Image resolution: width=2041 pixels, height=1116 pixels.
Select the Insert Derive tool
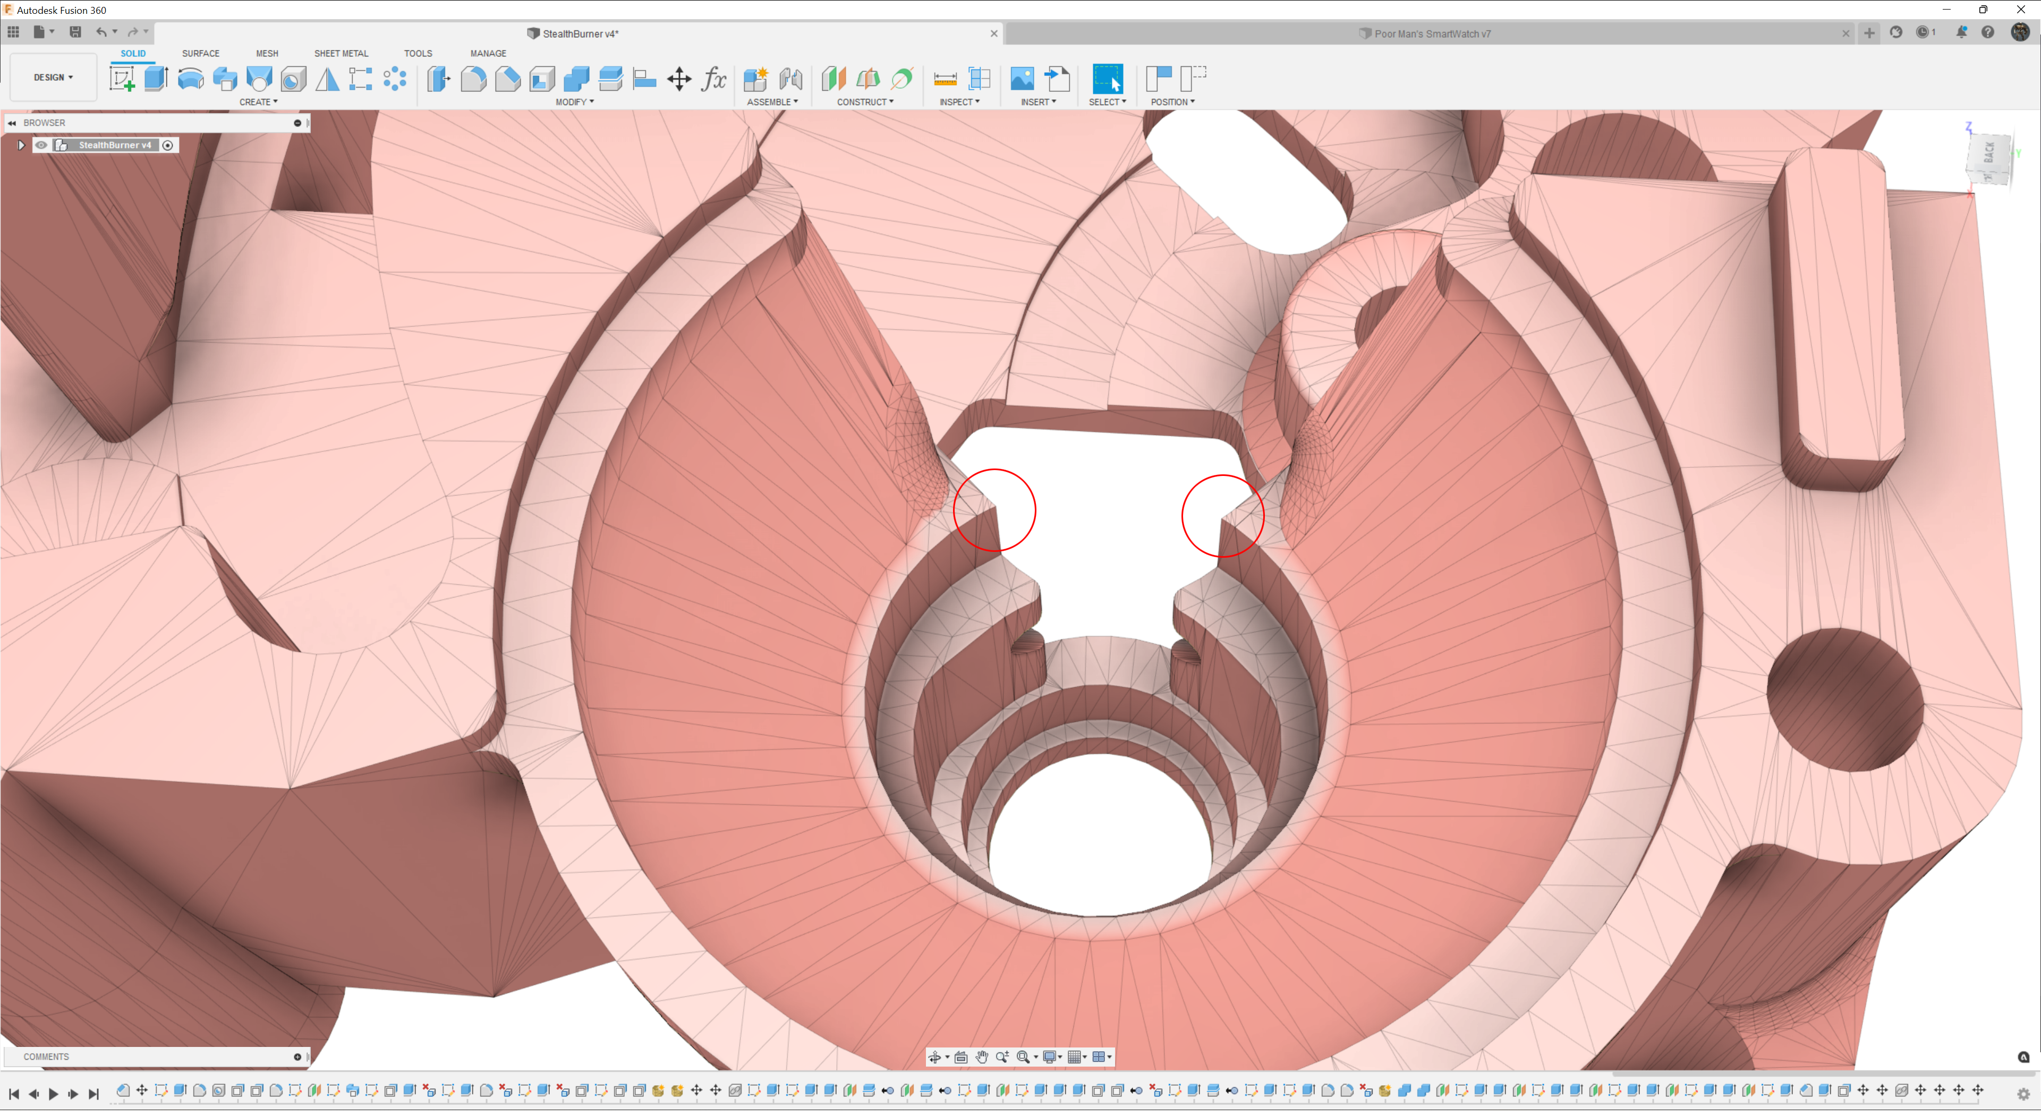click(x=1057, y=79)
